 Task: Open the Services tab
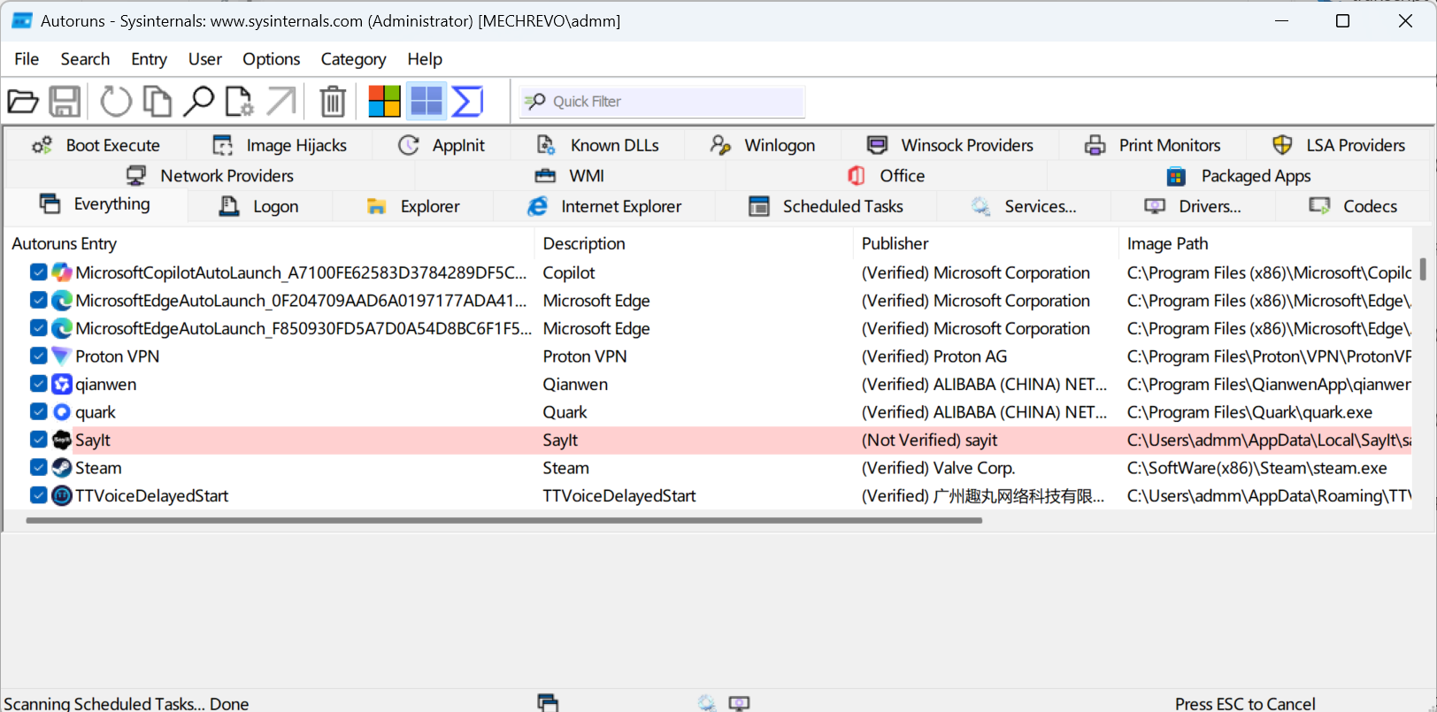(1024, 206)
